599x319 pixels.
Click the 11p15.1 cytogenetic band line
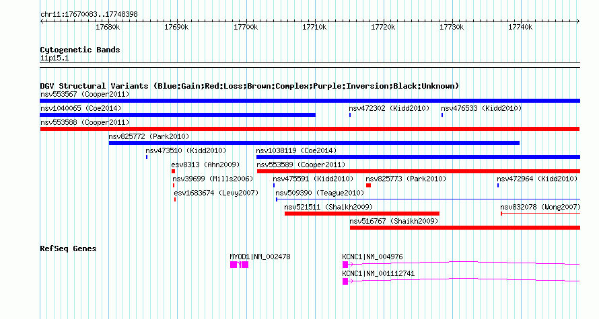point(310,65)
